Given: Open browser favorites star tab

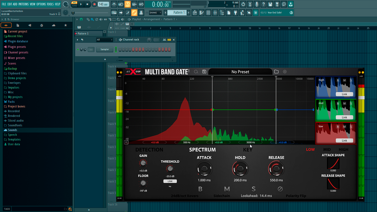Looking at the screenshot, I should coord(65,25).
